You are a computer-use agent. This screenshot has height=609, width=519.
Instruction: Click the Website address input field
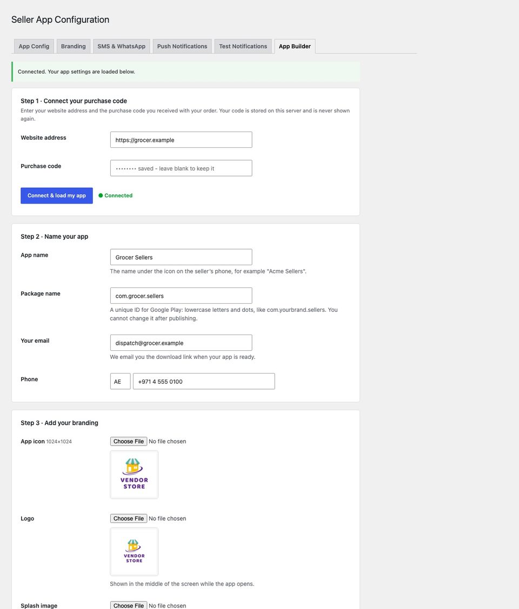pos(181,140)
